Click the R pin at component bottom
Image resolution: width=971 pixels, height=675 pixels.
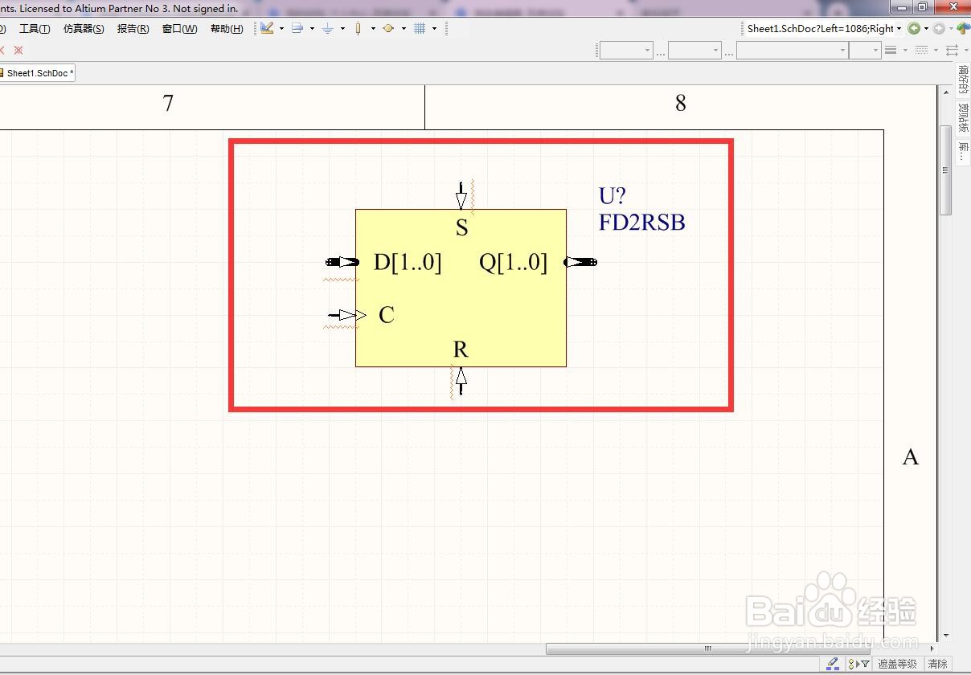[461, 381]
